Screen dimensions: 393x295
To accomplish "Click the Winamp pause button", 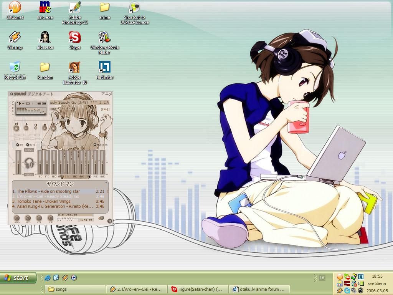I will pyautogui.click(x=36, y=127).
